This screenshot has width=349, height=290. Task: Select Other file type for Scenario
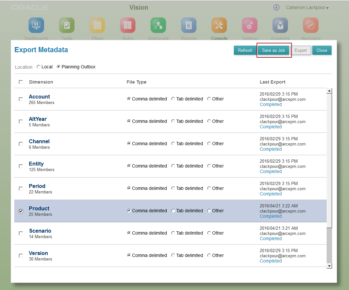coord(209,233)
